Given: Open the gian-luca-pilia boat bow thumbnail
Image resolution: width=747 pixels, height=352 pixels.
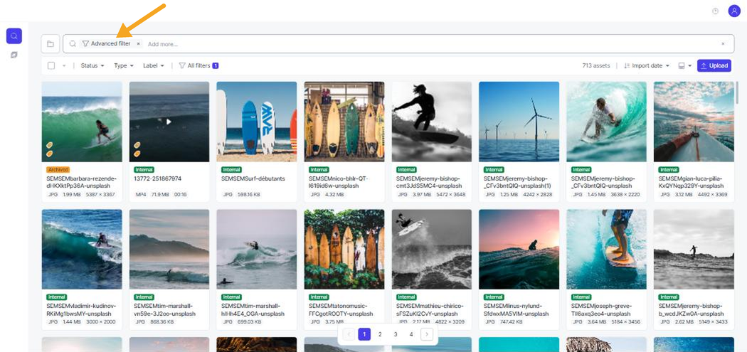Looking at the screenshot, I should pos(694,122).
